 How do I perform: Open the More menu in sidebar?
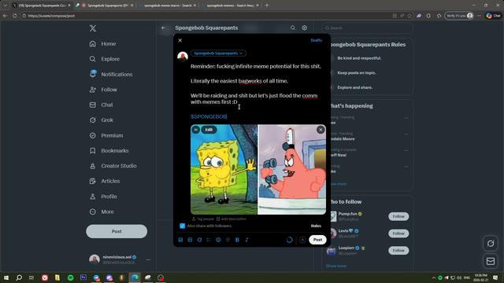click(102, 211)
